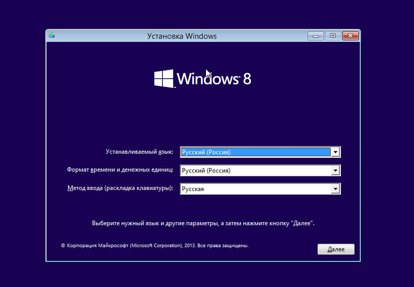Expand the time and currency format dropdown arrow
414x287 pixels.
coord(335,171)
